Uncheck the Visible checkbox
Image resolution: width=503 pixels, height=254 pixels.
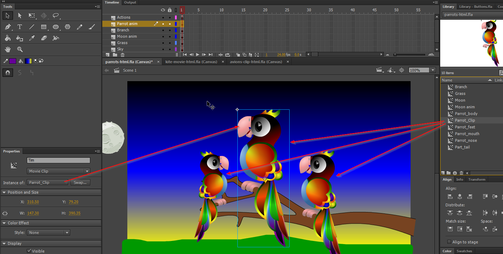point(29,251)
